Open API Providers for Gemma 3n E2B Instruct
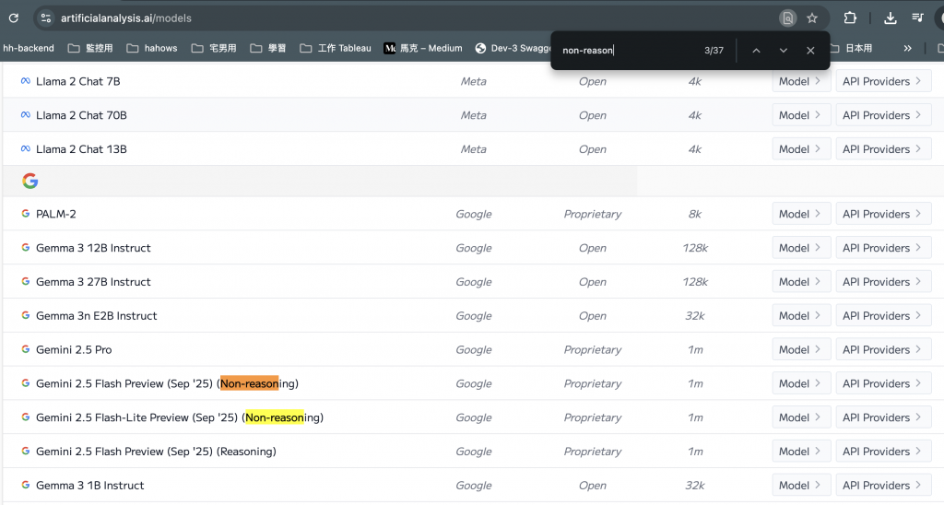The height and width of the screenshot is (505, 944). coord(883,315)
